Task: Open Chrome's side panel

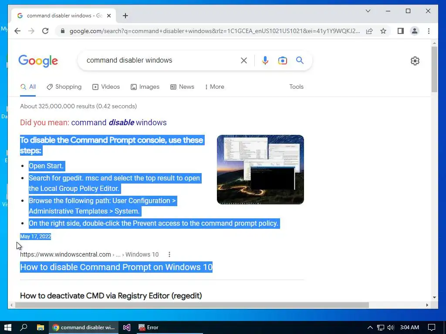Action: (x=401, y=31)
